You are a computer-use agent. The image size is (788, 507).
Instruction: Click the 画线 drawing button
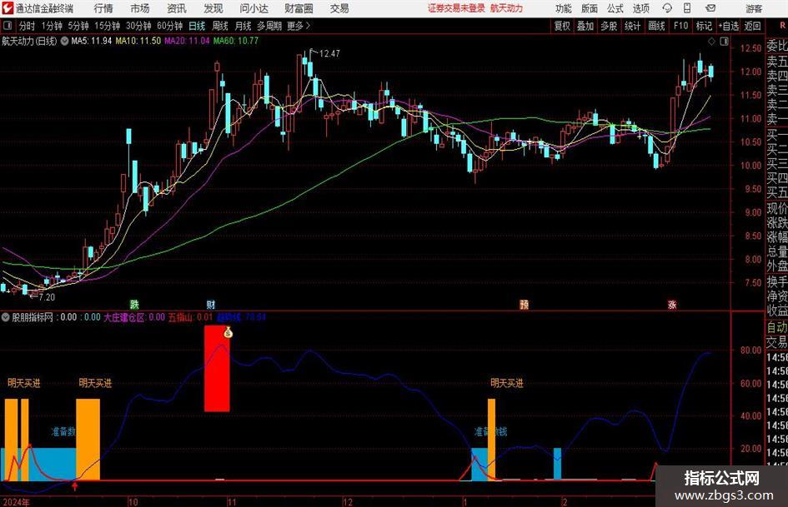656,26
